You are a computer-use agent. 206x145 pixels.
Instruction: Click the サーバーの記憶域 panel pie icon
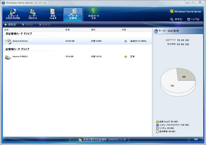click(156, 31)
